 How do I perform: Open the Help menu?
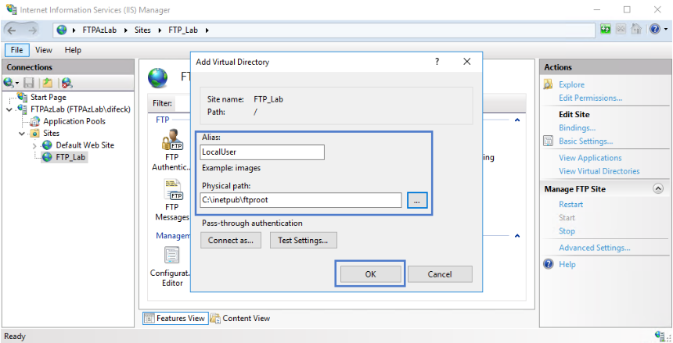pos(73,50)
